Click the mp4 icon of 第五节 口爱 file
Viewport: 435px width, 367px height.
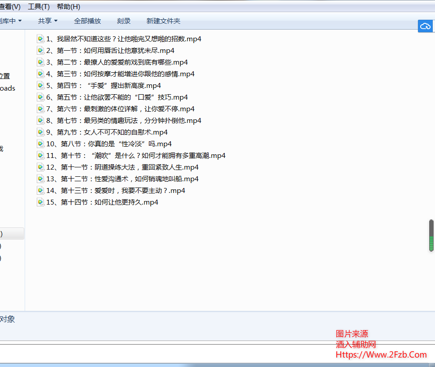(40, 97)
